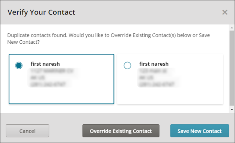Select the outlined left contact card
The width and height of the screenshot is (235, 143).
[x=62, y=79]
